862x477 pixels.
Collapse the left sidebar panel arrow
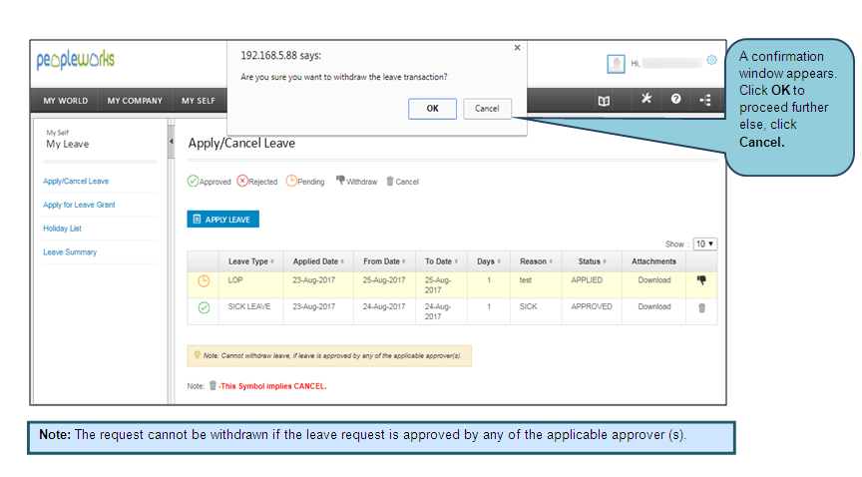coord(171,142)
